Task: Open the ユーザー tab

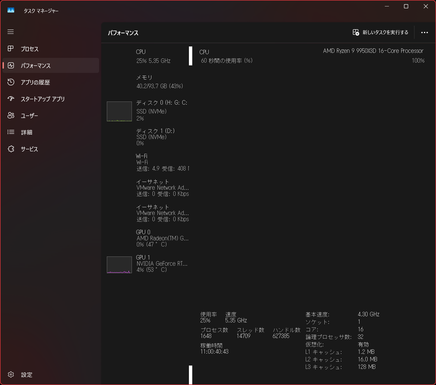Action: pos(51,115)
